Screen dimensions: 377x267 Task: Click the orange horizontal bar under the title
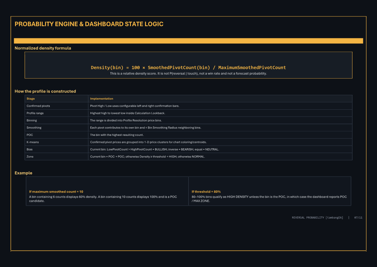click(x=189, y=41)
